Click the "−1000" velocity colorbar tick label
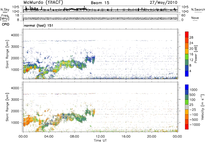 pyautogui.click(x=195, y=125)
